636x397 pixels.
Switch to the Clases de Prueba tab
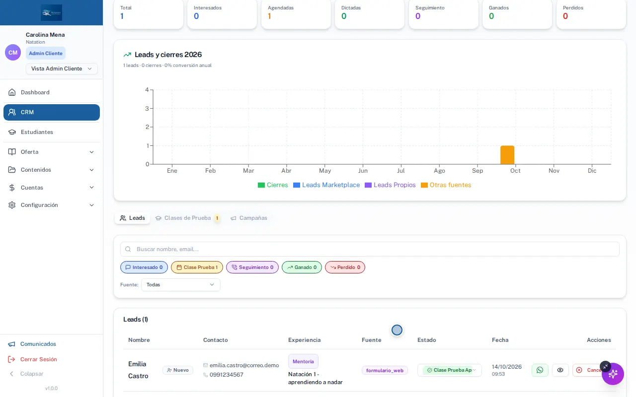pos(187,218)
